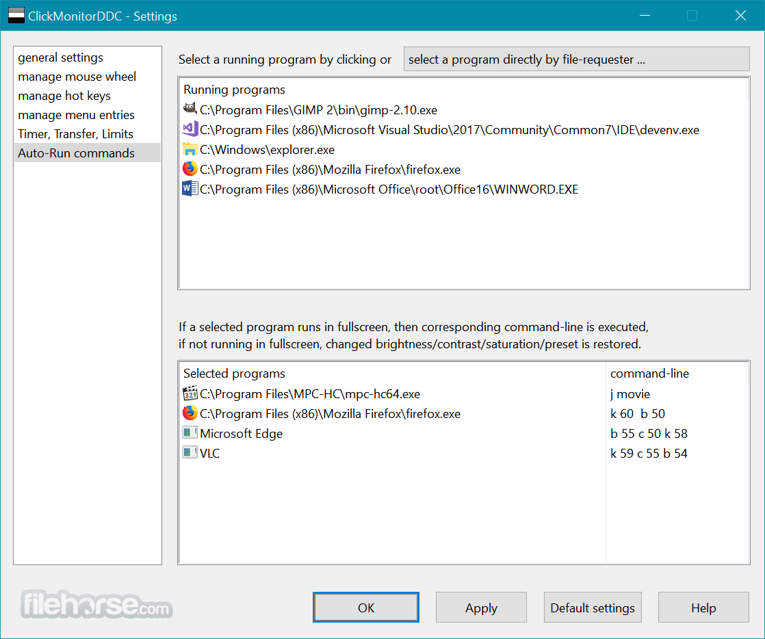Minimize the Settings window
The image size is (765, 639).
tap(645, 16)
